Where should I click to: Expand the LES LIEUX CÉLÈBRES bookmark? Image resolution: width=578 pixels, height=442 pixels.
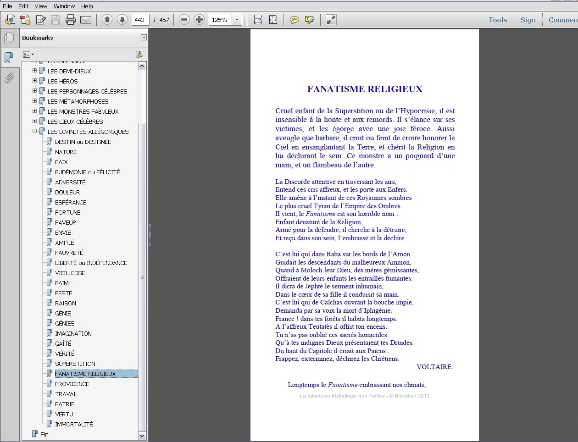pos(34,121)
